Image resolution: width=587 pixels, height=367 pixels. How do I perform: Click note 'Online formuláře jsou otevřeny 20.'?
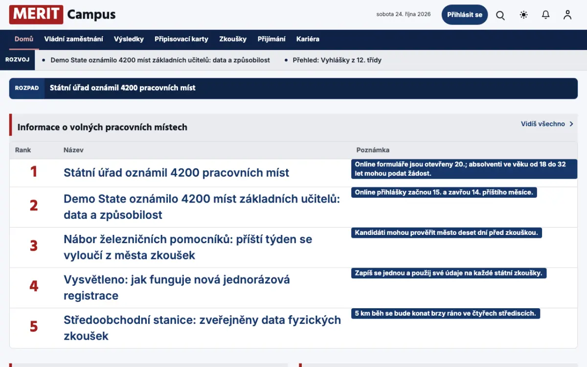[x=464, y=169]
